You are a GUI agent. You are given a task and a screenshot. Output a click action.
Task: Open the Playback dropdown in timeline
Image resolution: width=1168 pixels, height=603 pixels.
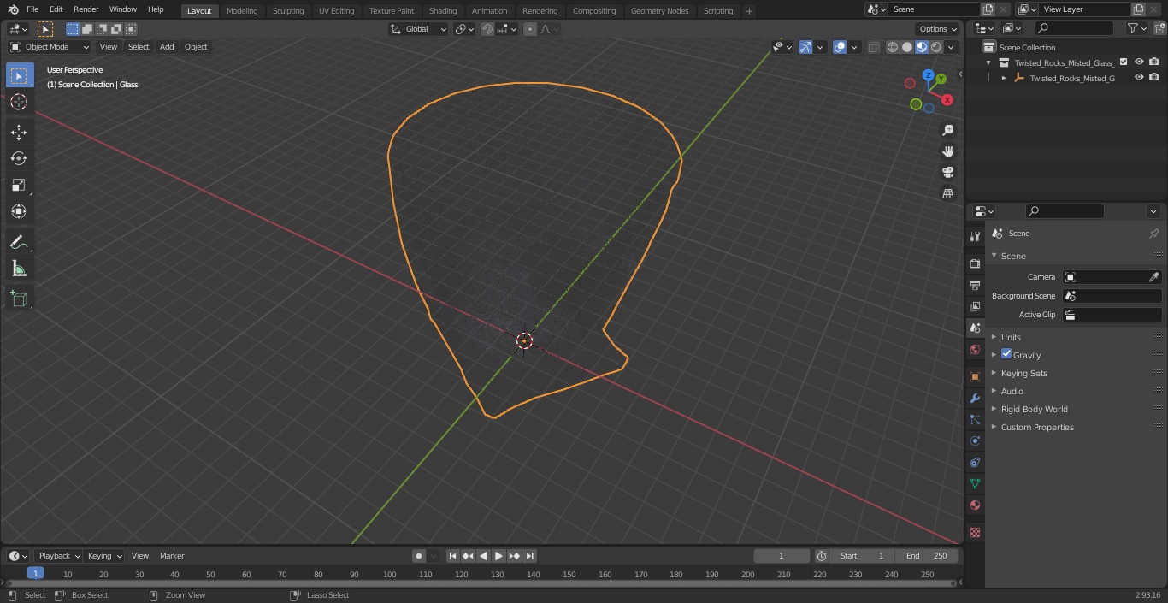point(58,556)
